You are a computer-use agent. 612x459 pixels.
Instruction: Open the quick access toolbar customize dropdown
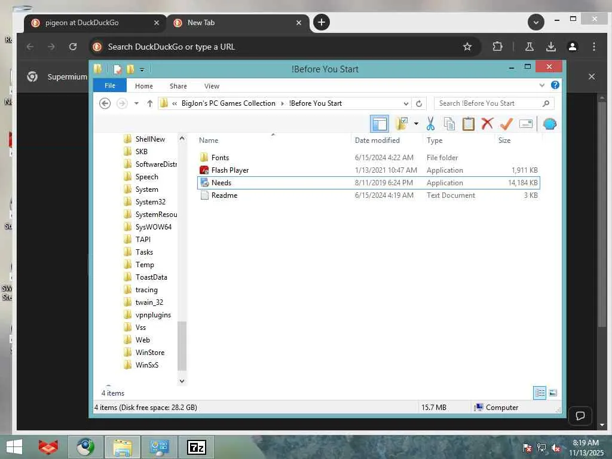(142, 69)
